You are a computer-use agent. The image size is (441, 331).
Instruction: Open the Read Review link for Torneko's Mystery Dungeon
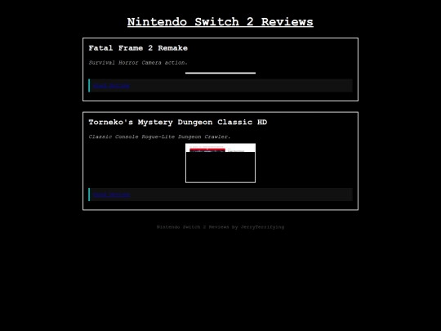(x=111, y=195)
